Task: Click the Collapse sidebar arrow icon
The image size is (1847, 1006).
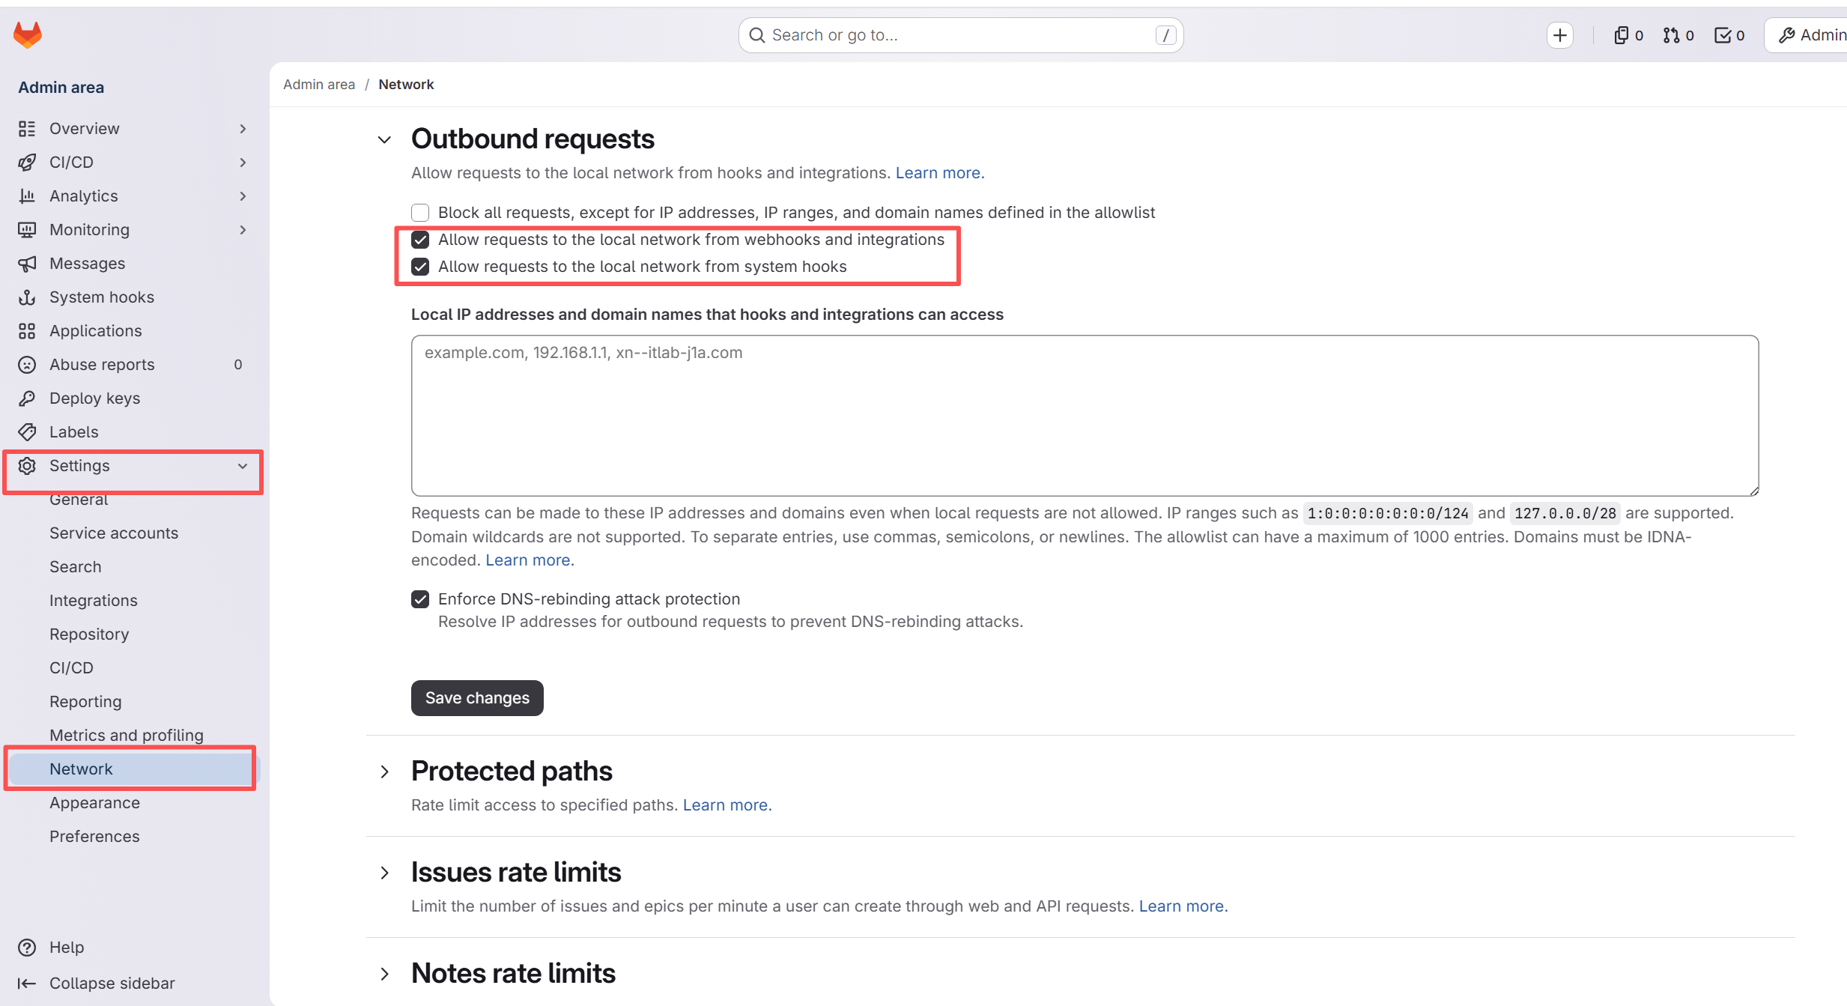Action: point(27,984)
